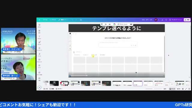The width and height of the screenshot is (192, 108).
Task: Open grid view icon at bottom right
Action: (183, 89)
